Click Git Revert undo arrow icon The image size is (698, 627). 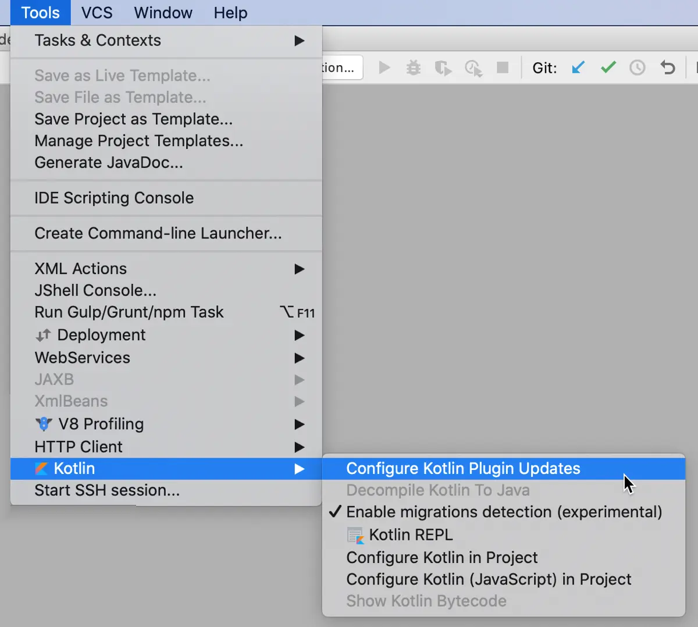(668, 67)
